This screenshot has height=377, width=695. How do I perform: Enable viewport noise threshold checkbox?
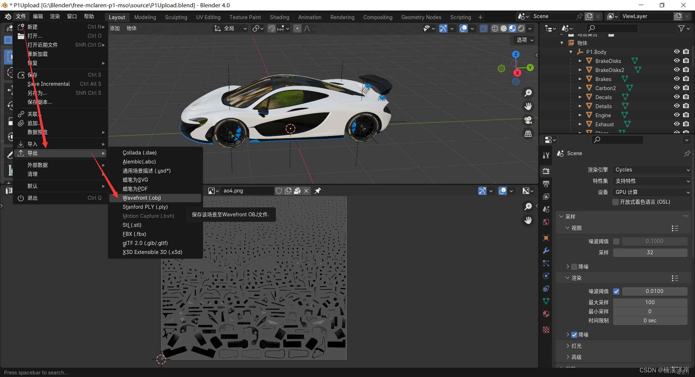point(616,241)
